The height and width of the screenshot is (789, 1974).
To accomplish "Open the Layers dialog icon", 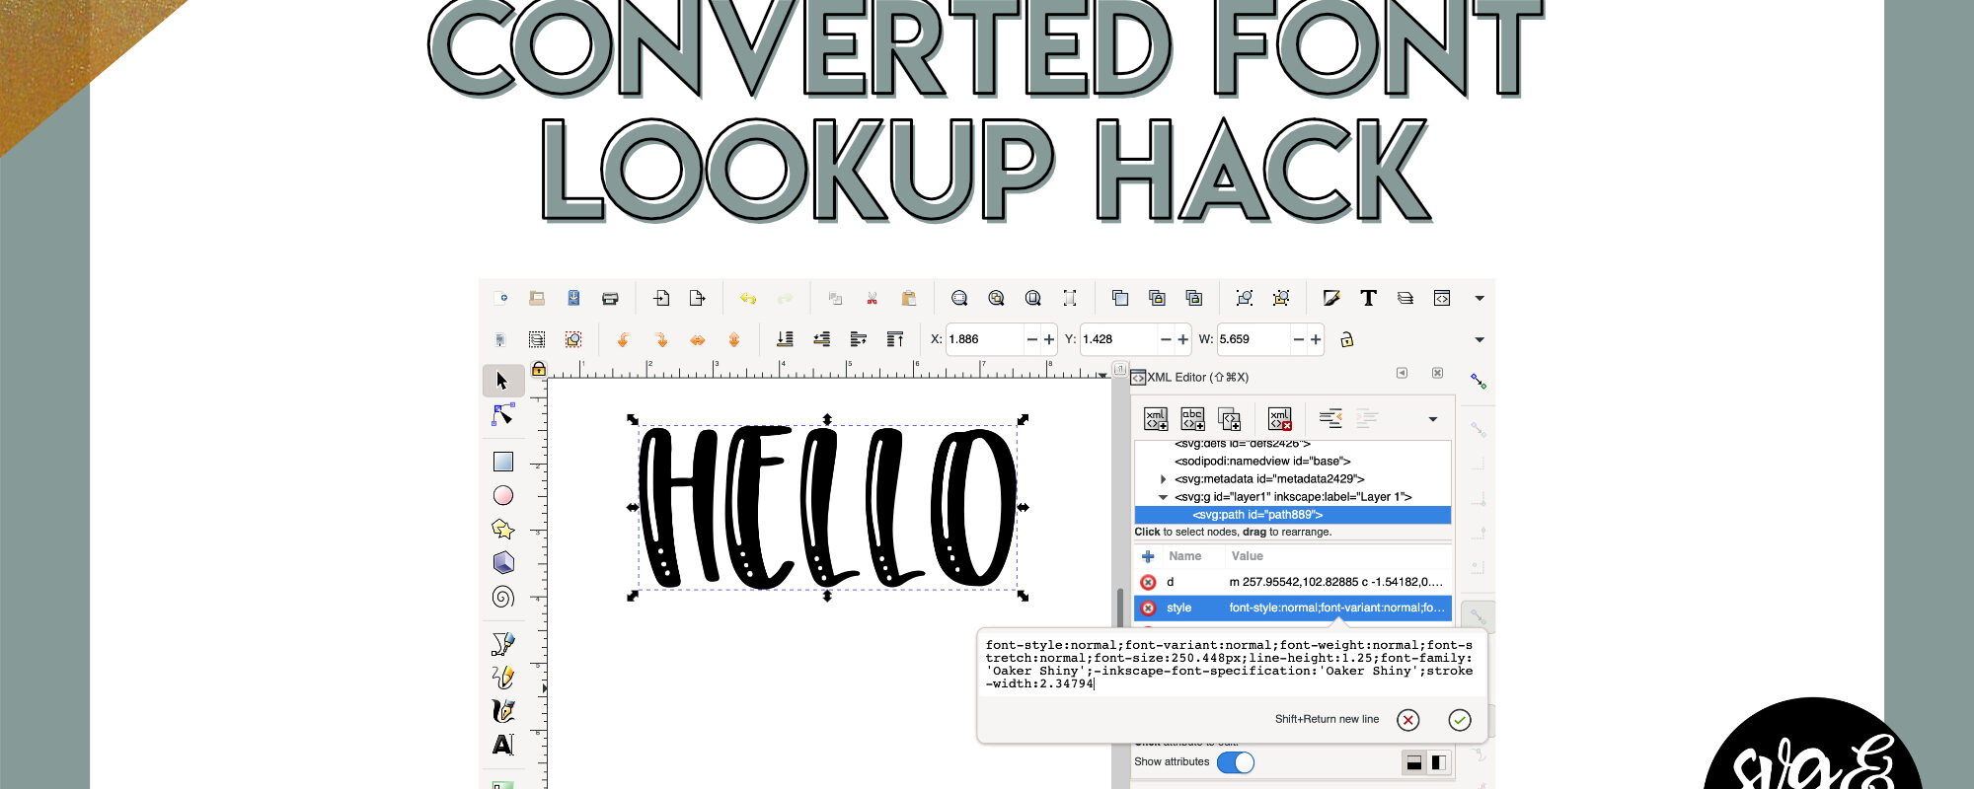I will (1405, 298).
